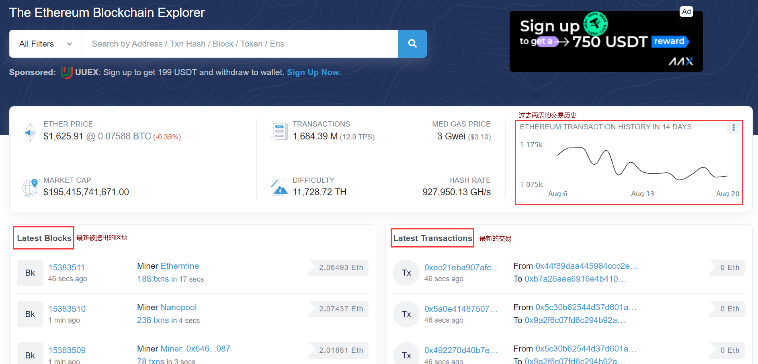Click the AAX 750 USDT ad banner
Viewport: 758px width, 364px height.
coord(606,41)
